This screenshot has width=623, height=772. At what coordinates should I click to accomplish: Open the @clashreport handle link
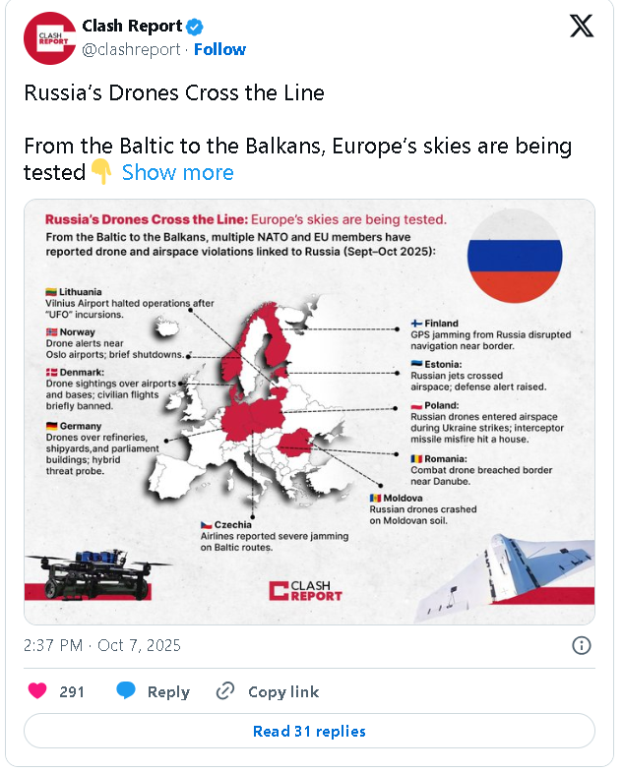[131, 49]
